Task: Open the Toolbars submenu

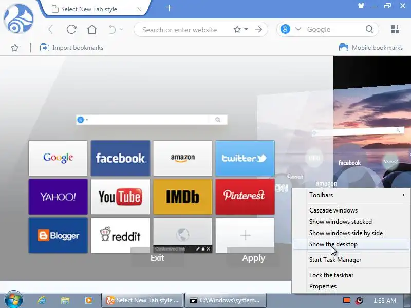Action: coord(351,195)
